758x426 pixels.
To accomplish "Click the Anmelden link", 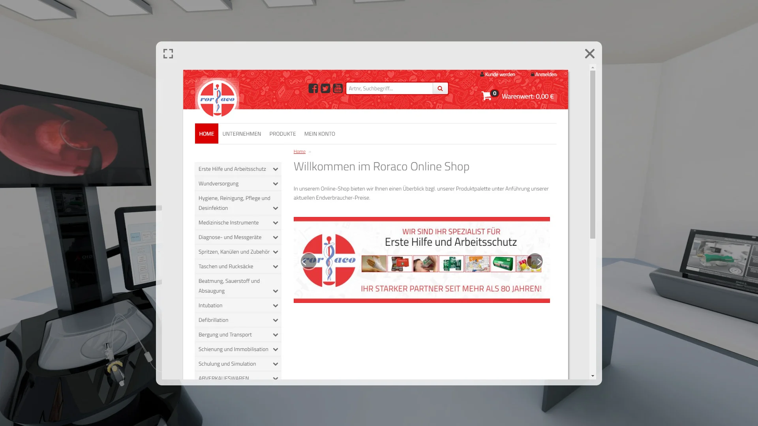I will (546, 74).
